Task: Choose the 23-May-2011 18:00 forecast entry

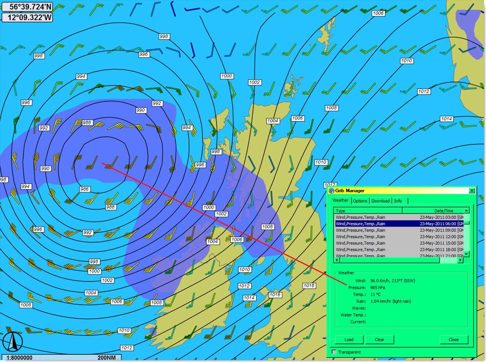Action: pos(399,250)
